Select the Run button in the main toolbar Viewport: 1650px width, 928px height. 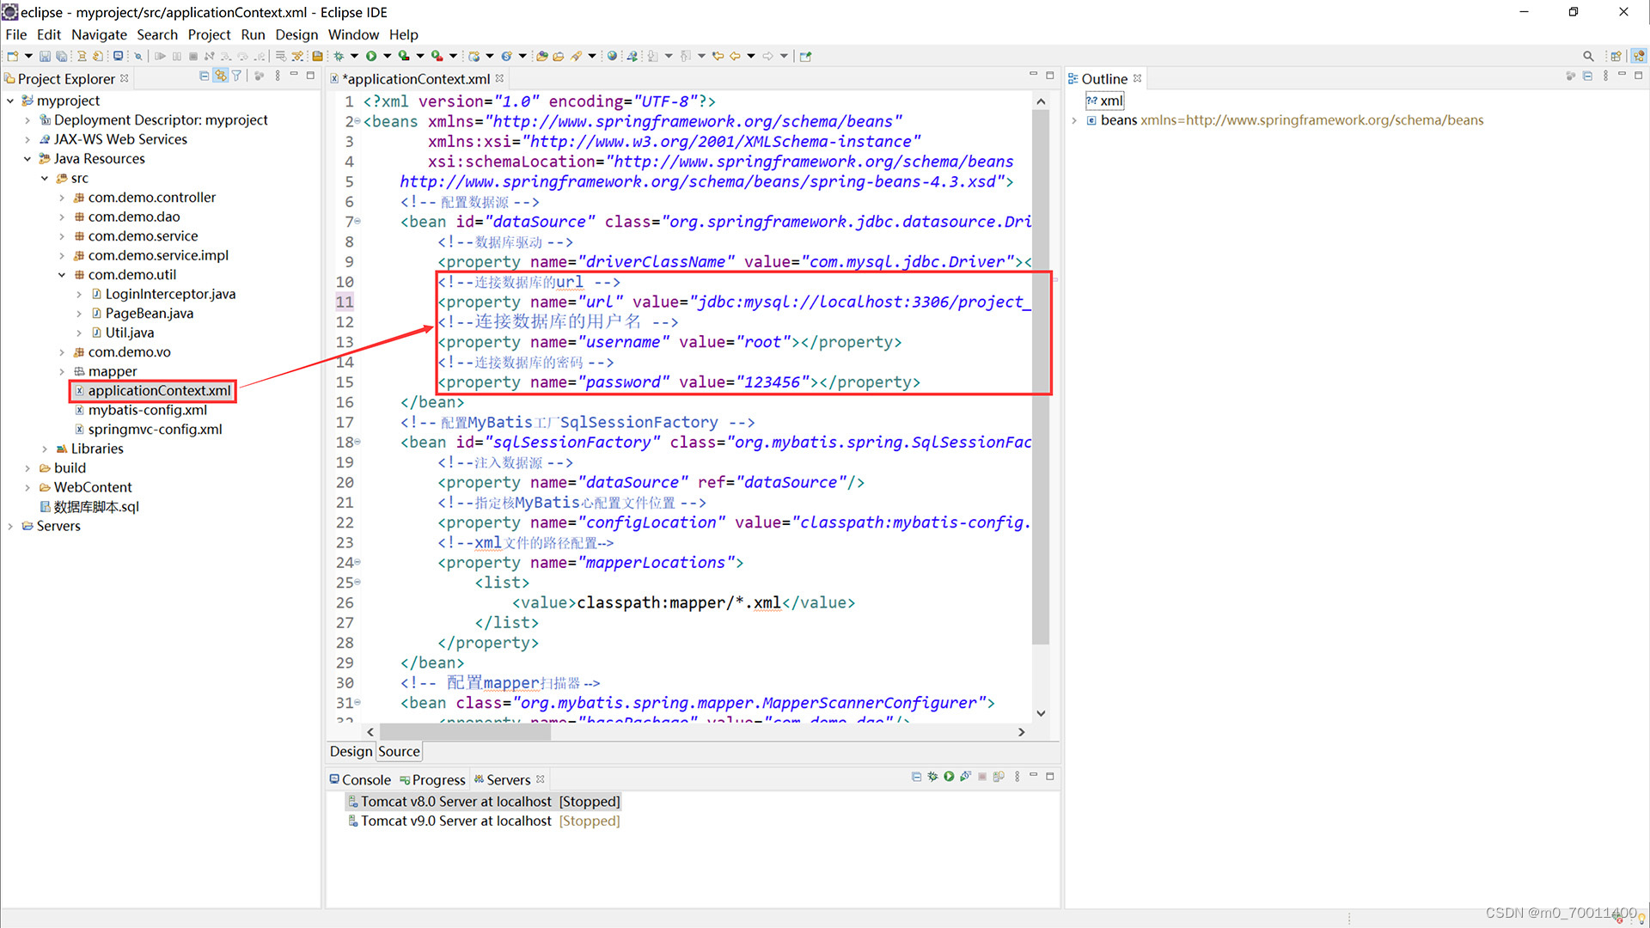371,55
